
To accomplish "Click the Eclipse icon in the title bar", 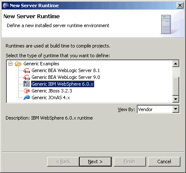I will [x=6, y=6].
